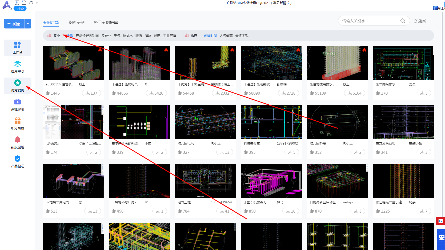Open the 新建 dropdown arrow
Screen dimensions: 445x250
tap(28, 24)
